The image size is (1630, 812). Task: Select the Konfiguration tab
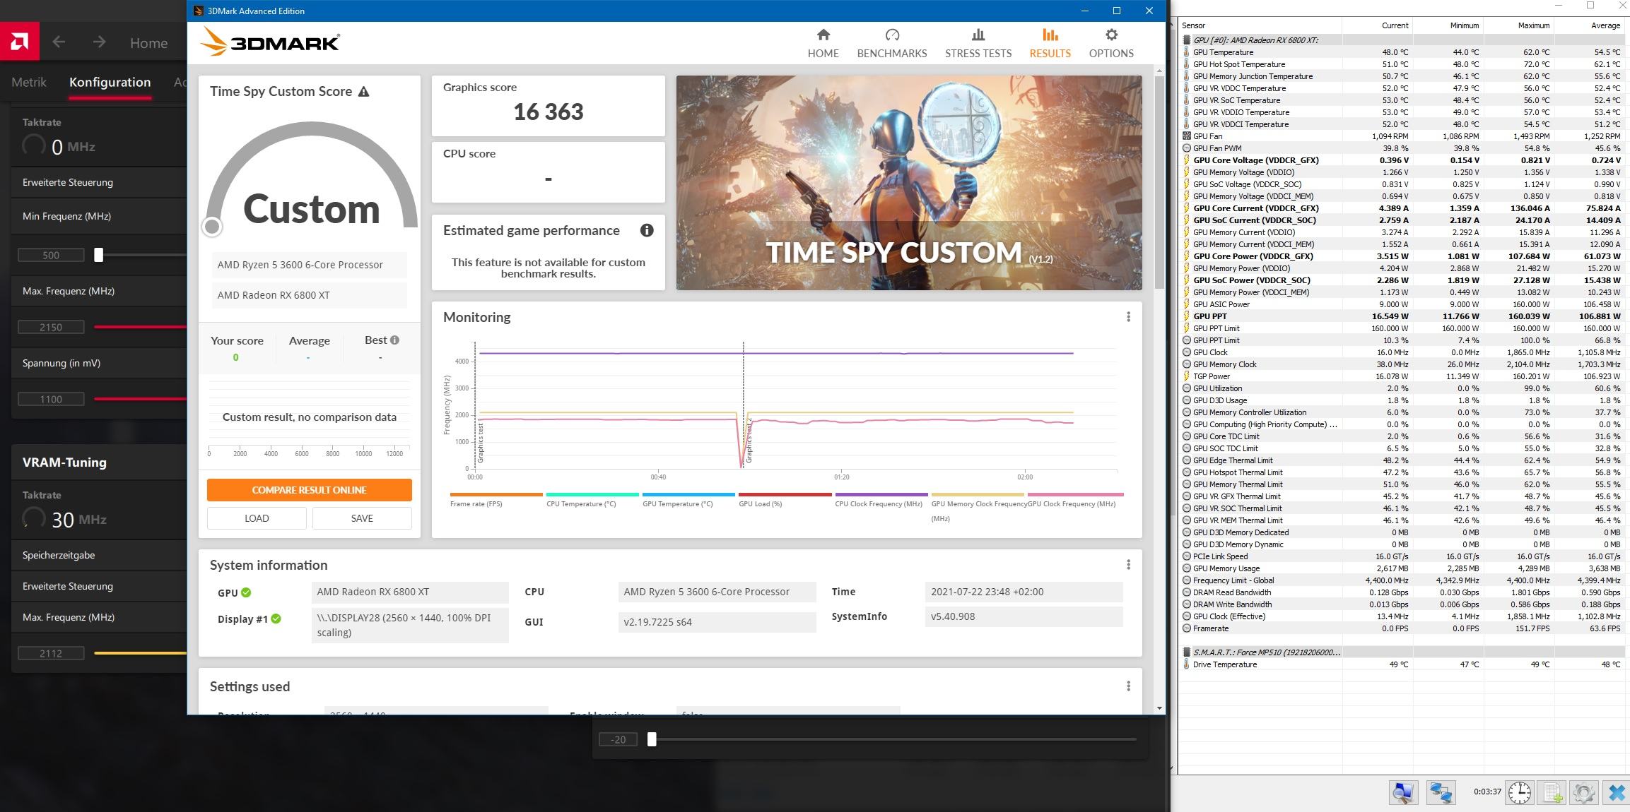110,82
